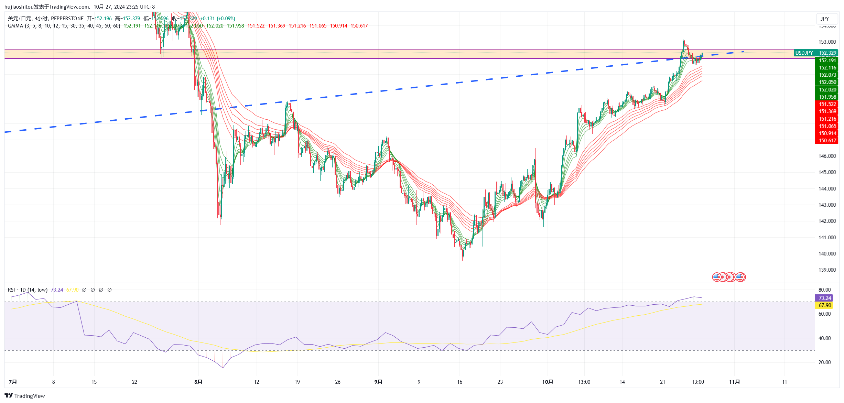844x403 pixels.
Task: Click the green GMMA label 152.191
Action: [827, 61]
